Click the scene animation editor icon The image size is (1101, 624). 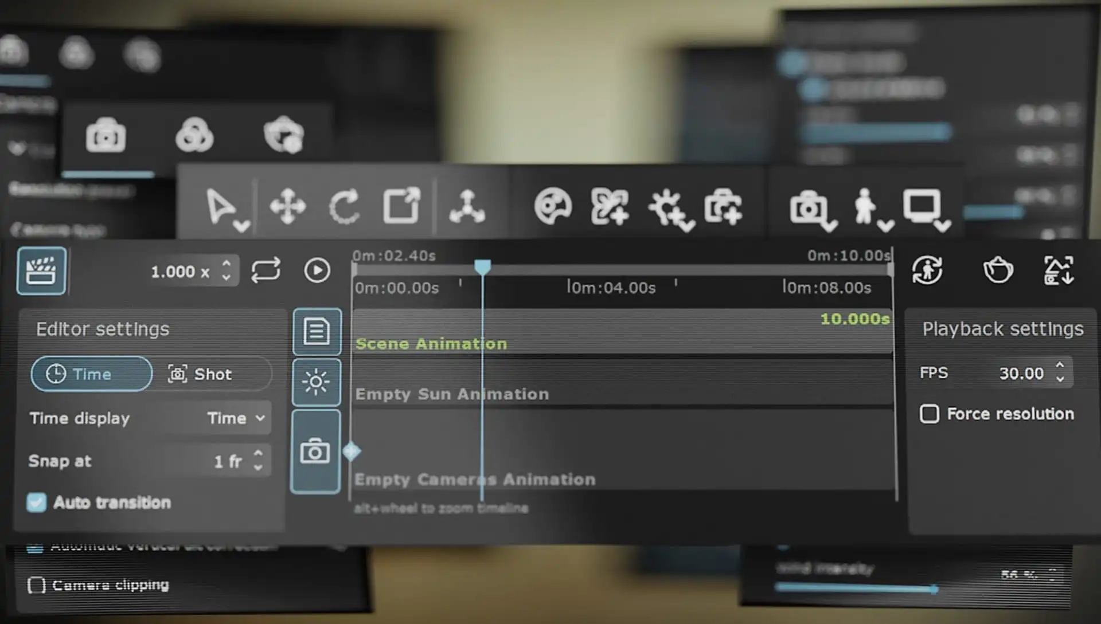315,332
